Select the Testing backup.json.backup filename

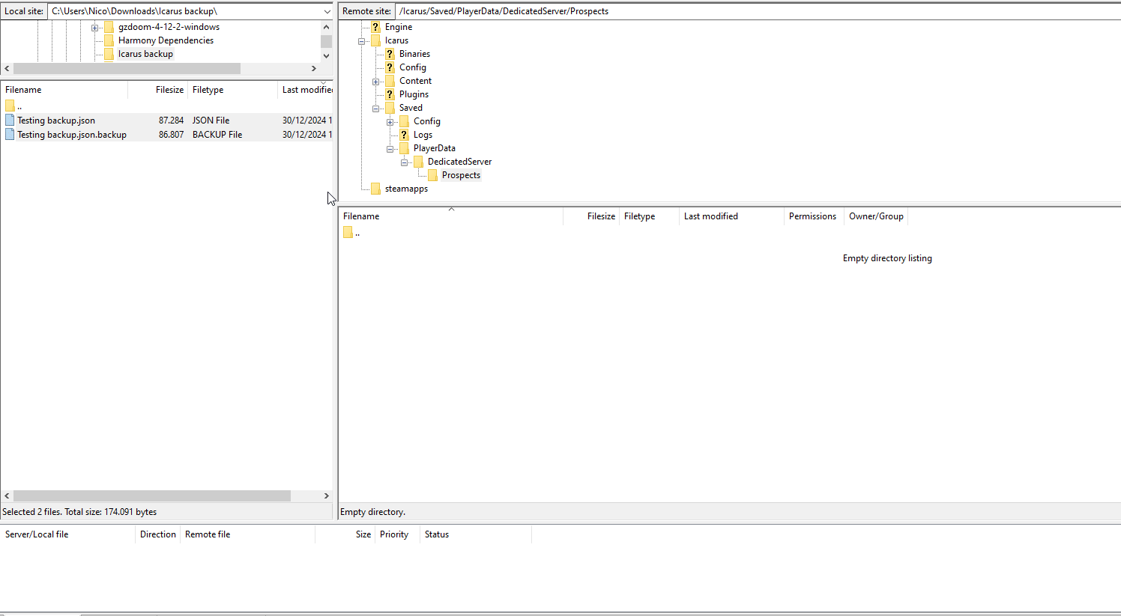coord(72,135)
